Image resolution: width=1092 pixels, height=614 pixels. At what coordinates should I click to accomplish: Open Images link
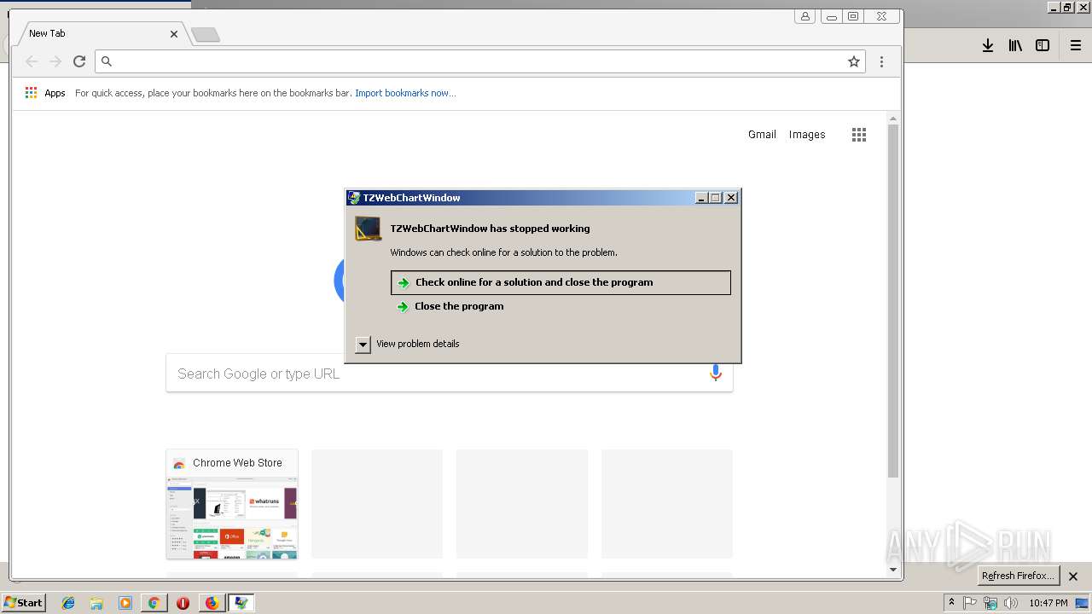(807, 135)
